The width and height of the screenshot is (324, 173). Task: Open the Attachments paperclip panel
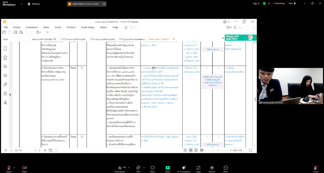[x=5, y=84]
